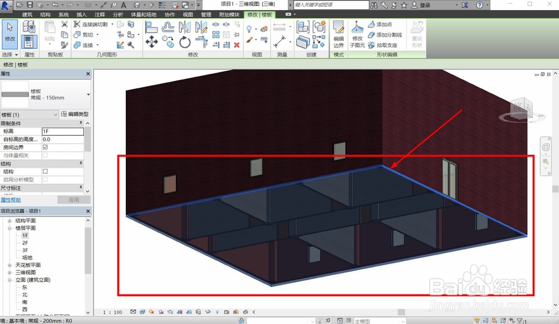The height and width of the screenshot is (324, 559).
Task: Select the Move tool
Action: pyautogui.click(x=151, y=42)
